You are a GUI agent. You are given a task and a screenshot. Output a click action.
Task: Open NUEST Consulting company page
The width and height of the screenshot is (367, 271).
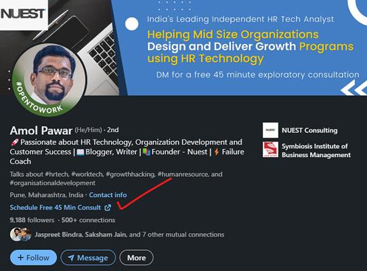[x=309, y=131]
